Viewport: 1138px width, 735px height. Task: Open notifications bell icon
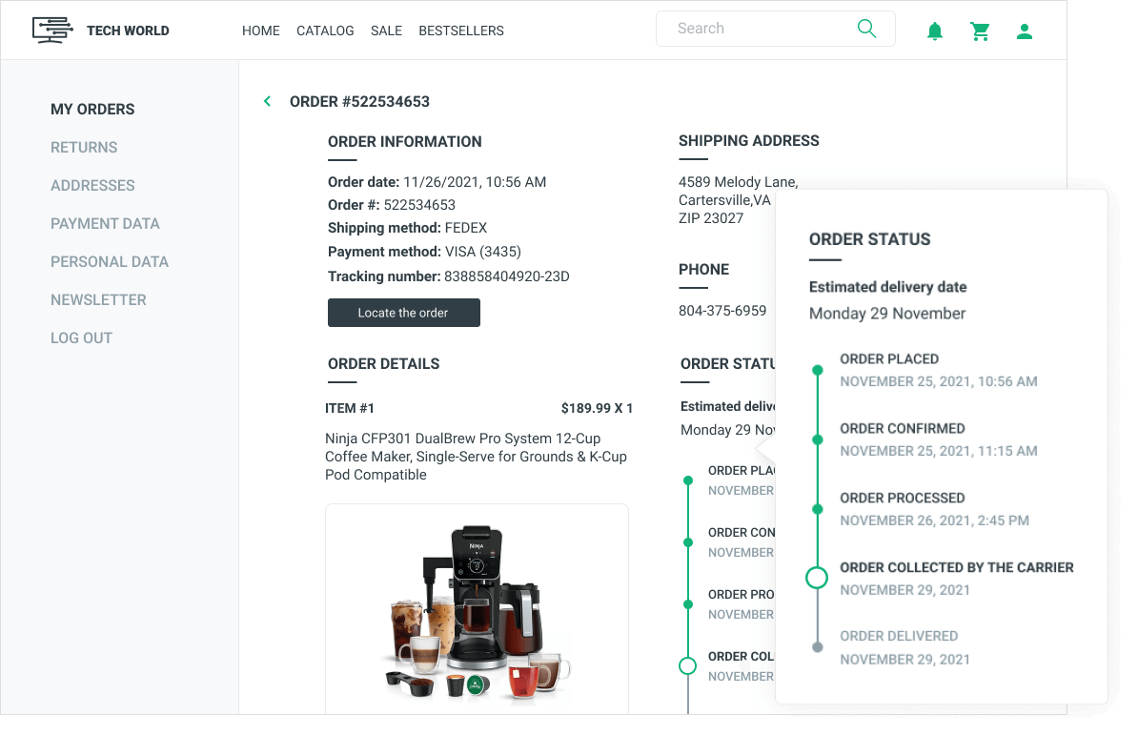point(935,31)
